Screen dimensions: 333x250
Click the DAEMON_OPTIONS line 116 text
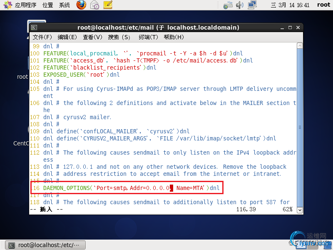pyautogui.click(x=131, y=188)
